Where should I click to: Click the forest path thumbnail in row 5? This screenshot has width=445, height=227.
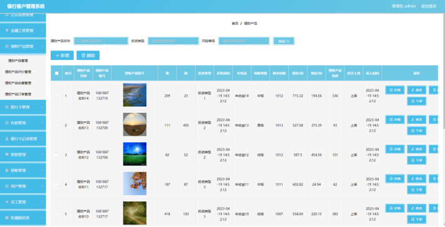click(x=135, y=213)
